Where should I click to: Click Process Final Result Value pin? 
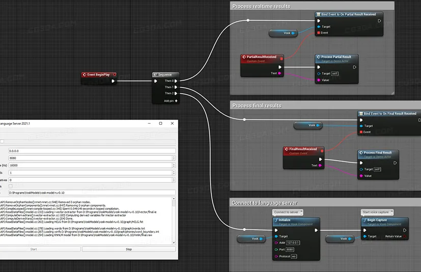pyautogui.click(x=361, y=176)
